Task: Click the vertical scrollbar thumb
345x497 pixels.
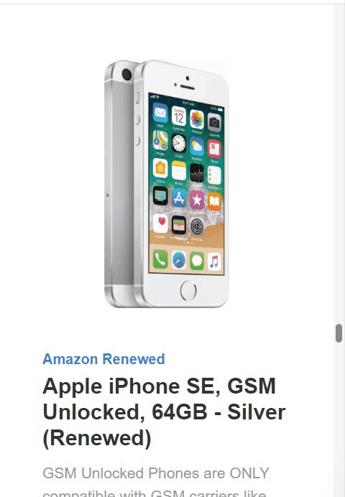Action: pos(339,333)
